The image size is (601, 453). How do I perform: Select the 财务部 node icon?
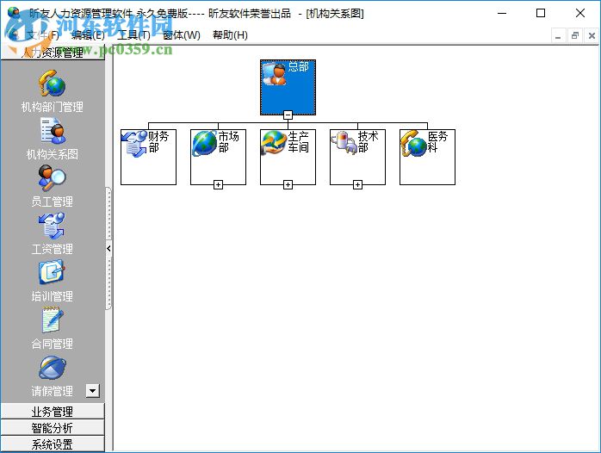pyautogui.click(x=134, y=143)
